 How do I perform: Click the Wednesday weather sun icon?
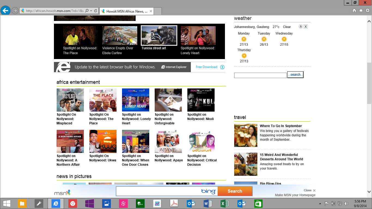[x=284, y=39]
